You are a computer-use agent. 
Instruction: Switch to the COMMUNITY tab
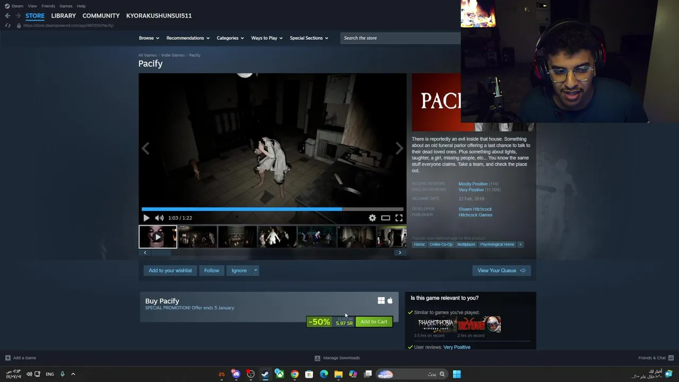101,15
